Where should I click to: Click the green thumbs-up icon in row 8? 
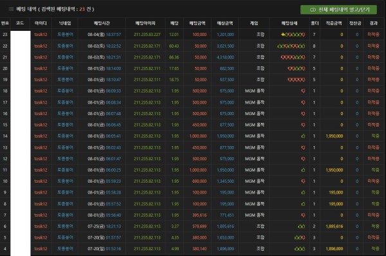pos(303,204)
